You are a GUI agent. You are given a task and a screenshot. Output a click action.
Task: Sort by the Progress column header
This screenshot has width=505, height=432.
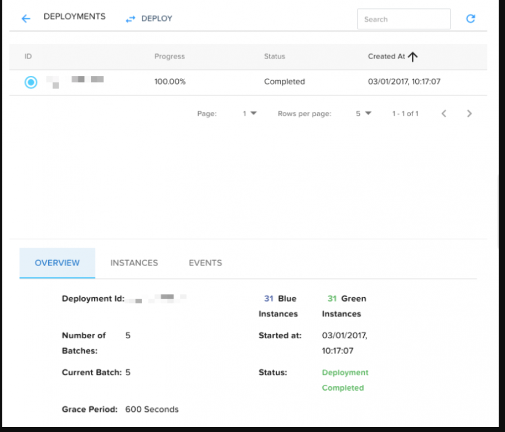[169, 56]
